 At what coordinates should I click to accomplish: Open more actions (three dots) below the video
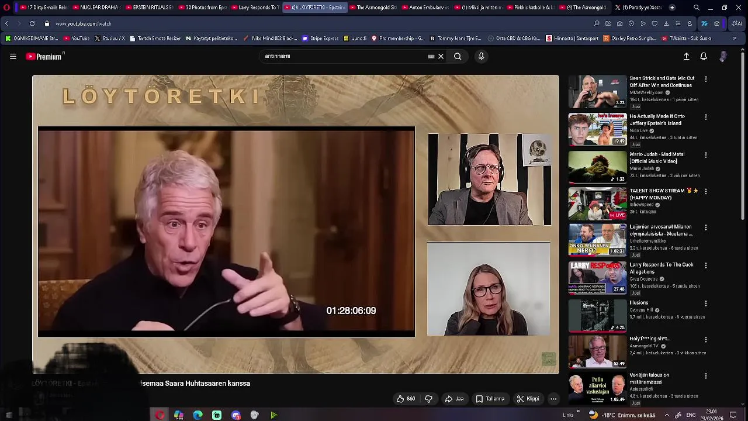pyautogui.click(x=553, y=399)
